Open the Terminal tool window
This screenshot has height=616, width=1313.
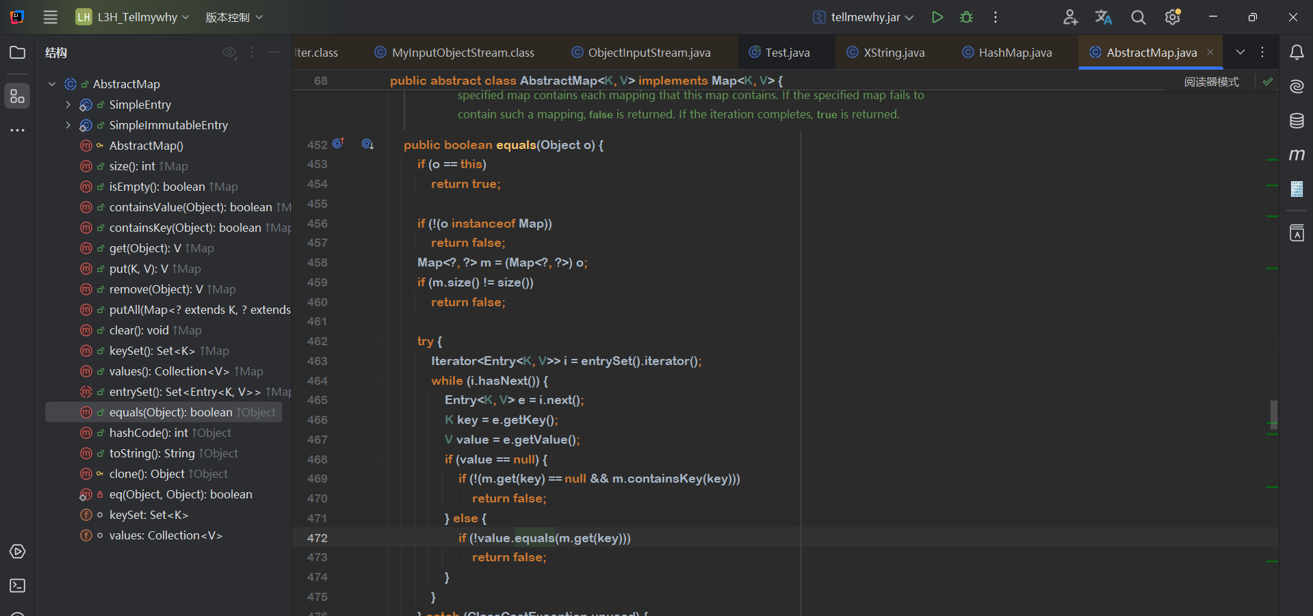[x=18, y=586]
